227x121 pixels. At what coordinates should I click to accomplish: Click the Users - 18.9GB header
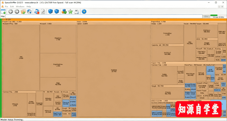114,22
